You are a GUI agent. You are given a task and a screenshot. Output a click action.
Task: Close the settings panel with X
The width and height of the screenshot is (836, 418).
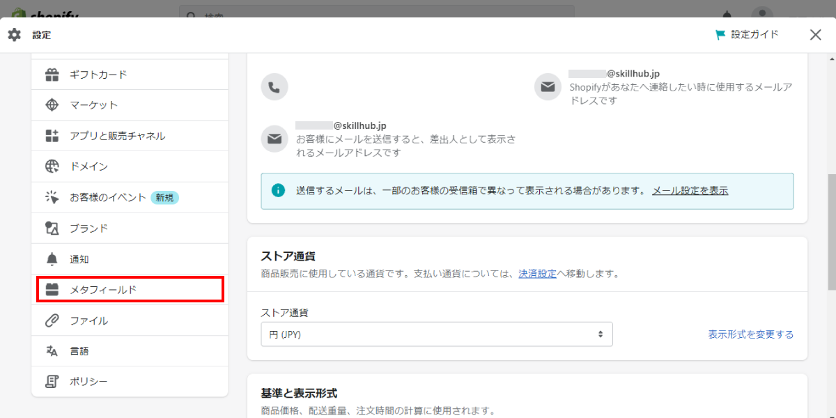[x=816, y=35]
